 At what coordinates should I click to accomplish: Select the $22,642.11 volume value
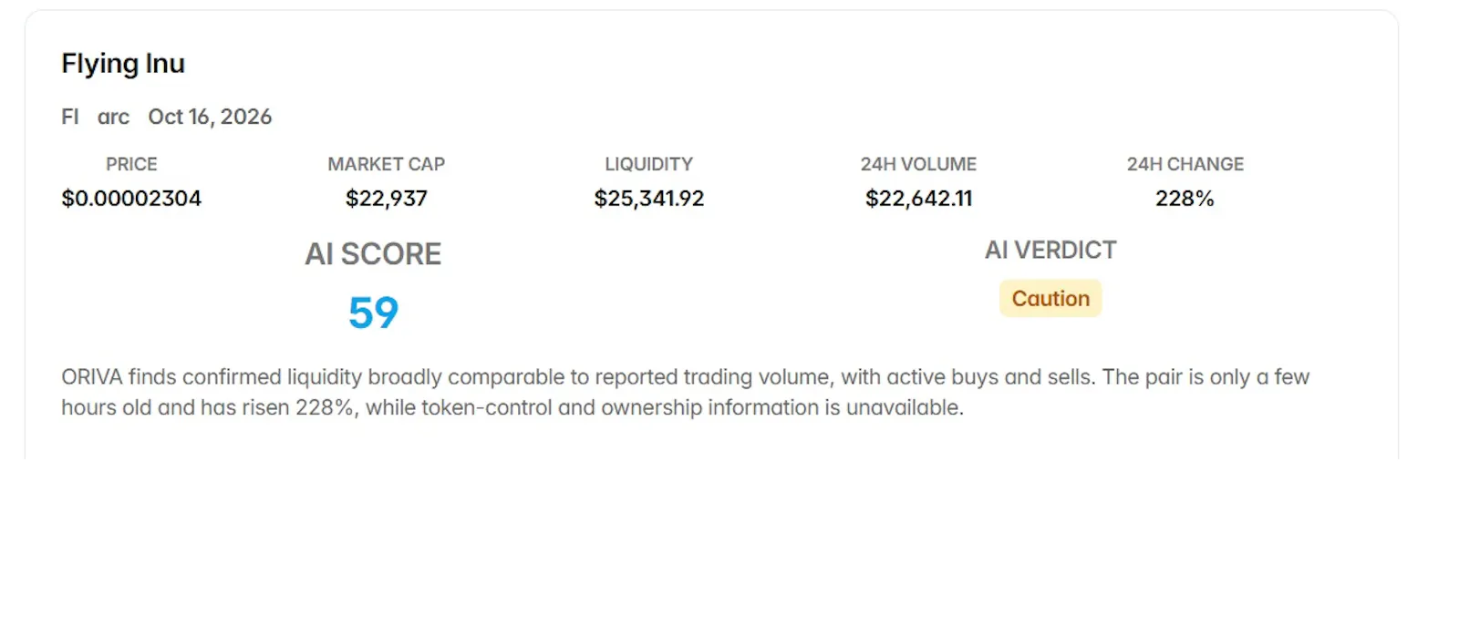919,199
